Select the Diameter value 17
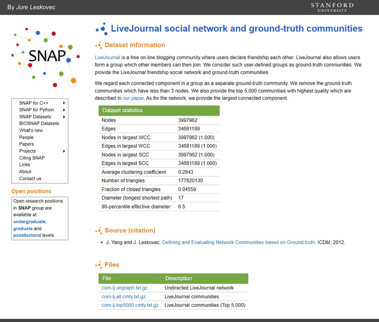The width and height of the screenshot is (379, 322). pyautogui.click(x=181, y=198)
